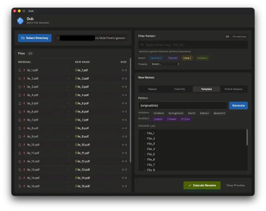Click the Dub app logo icon
266x211 pixels.
(20, 21)
